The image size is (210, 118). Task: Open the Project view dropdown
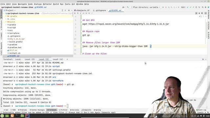tap(10, 10)
